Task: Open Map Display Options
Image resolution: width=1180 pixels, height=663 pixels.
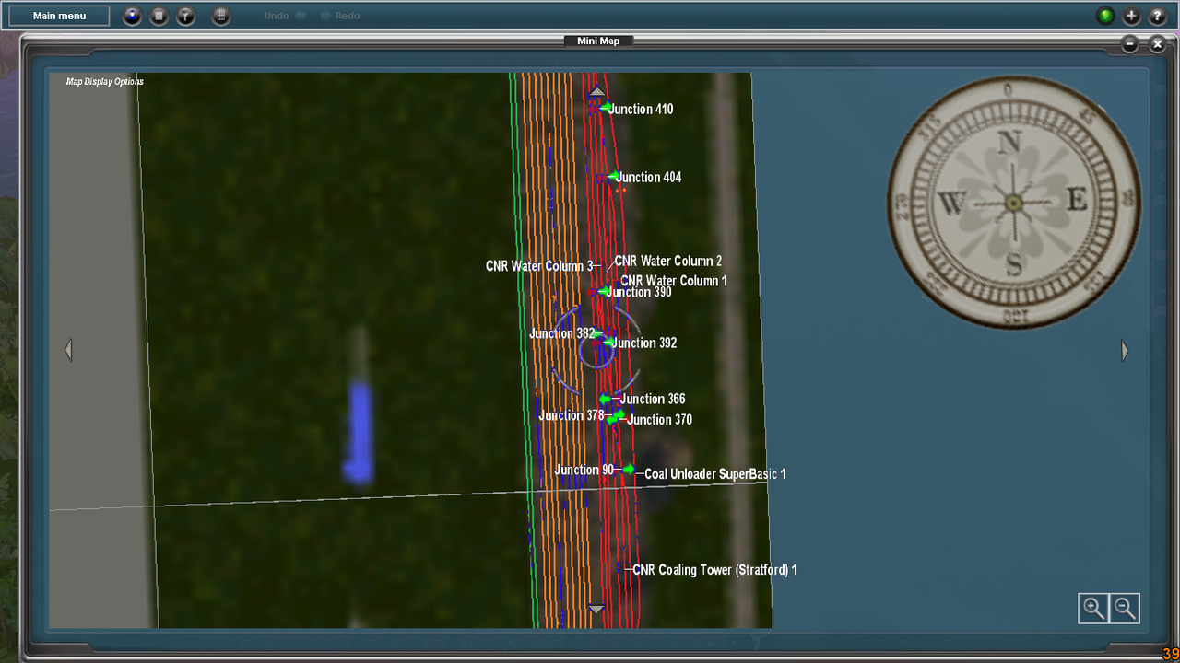Action: coord(104,81)
